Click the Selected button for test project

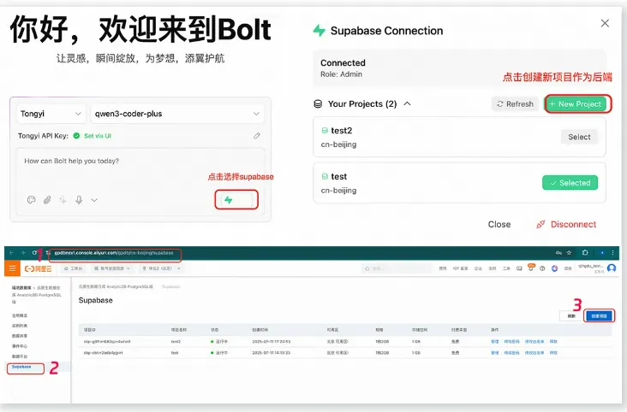570,183
